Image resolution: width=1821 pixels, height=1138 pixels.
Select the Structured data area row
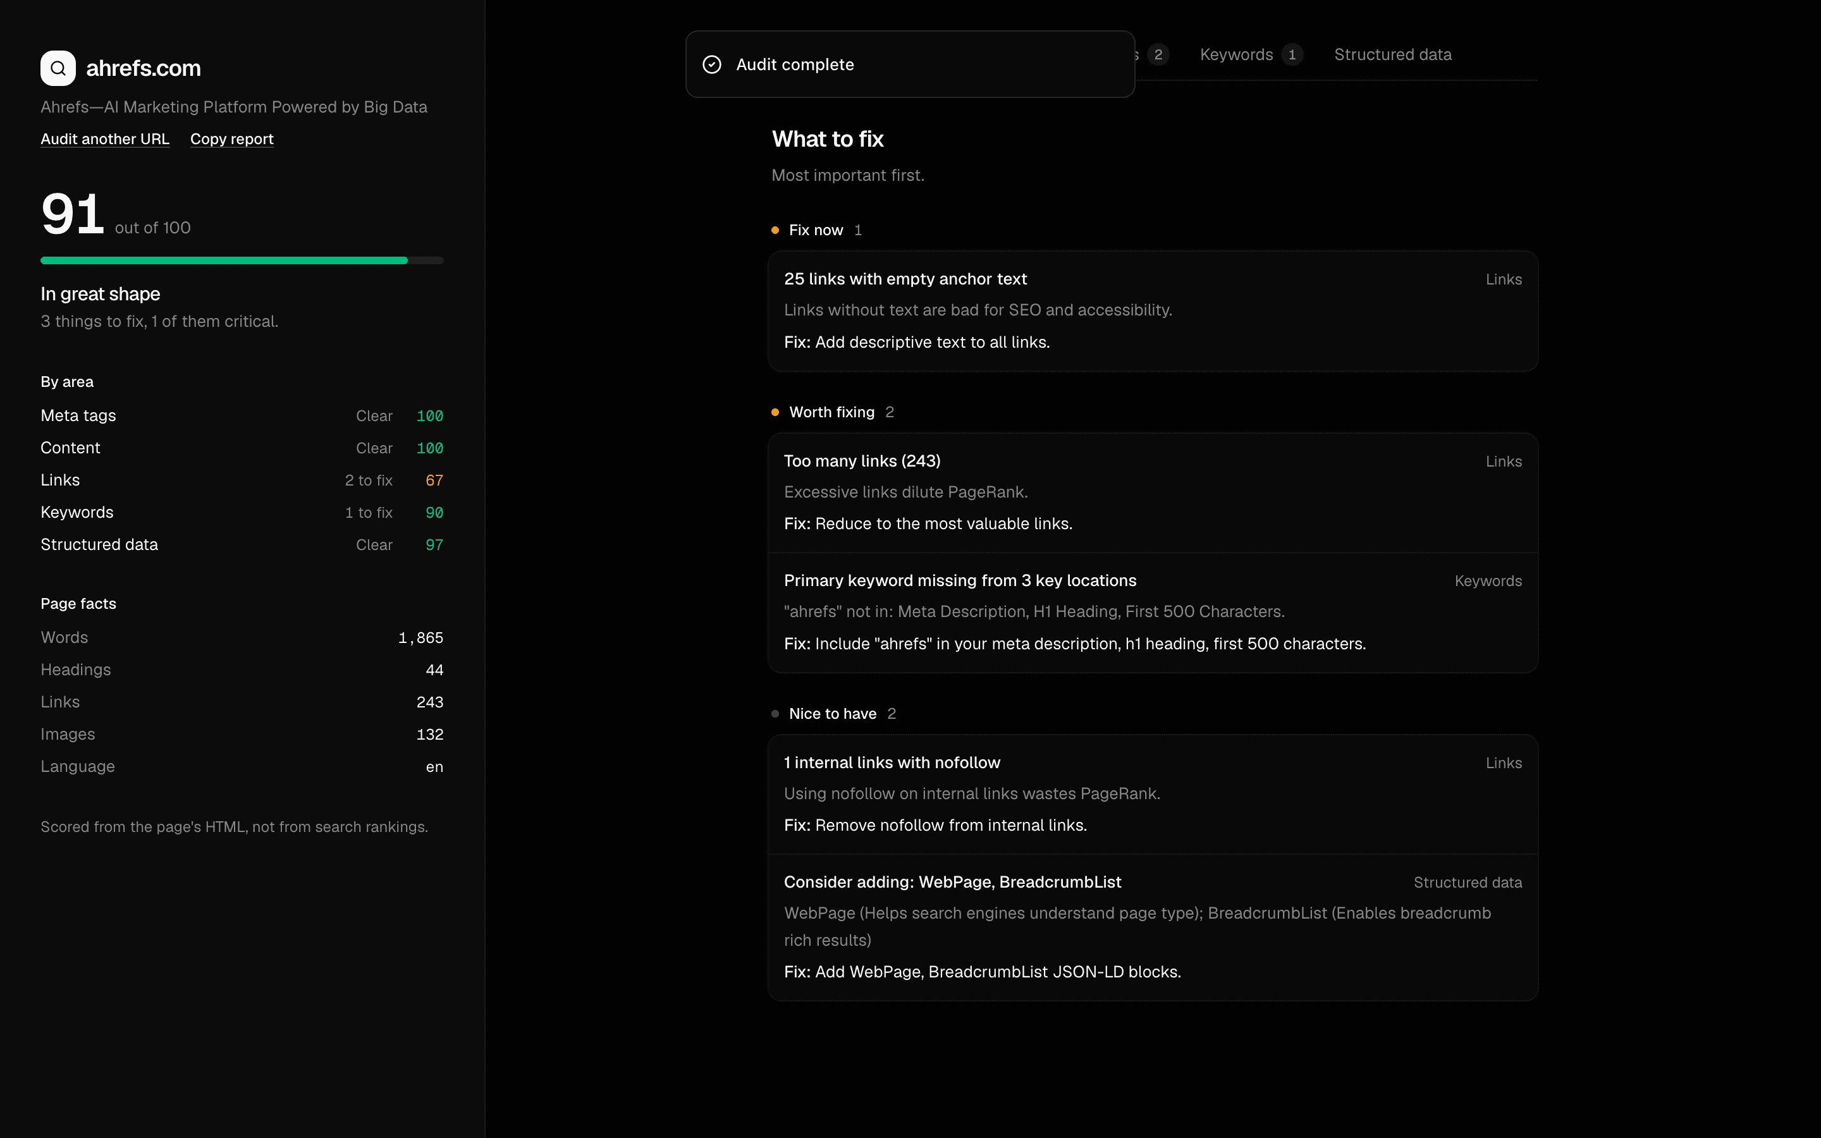(242, 545)
